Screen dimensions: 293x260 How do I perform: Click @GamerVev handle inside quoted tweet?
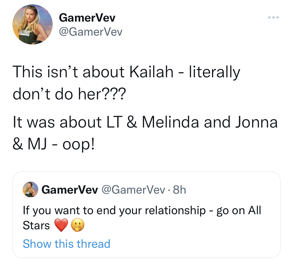(x=133, y=190)
